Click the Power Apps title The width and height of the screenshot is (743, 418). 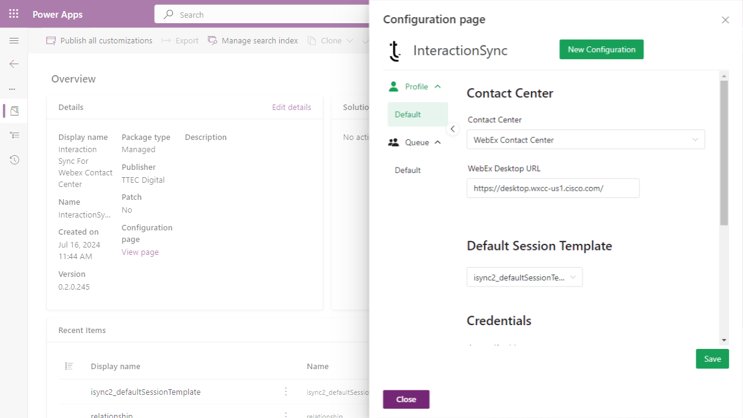tap(57, 14)
